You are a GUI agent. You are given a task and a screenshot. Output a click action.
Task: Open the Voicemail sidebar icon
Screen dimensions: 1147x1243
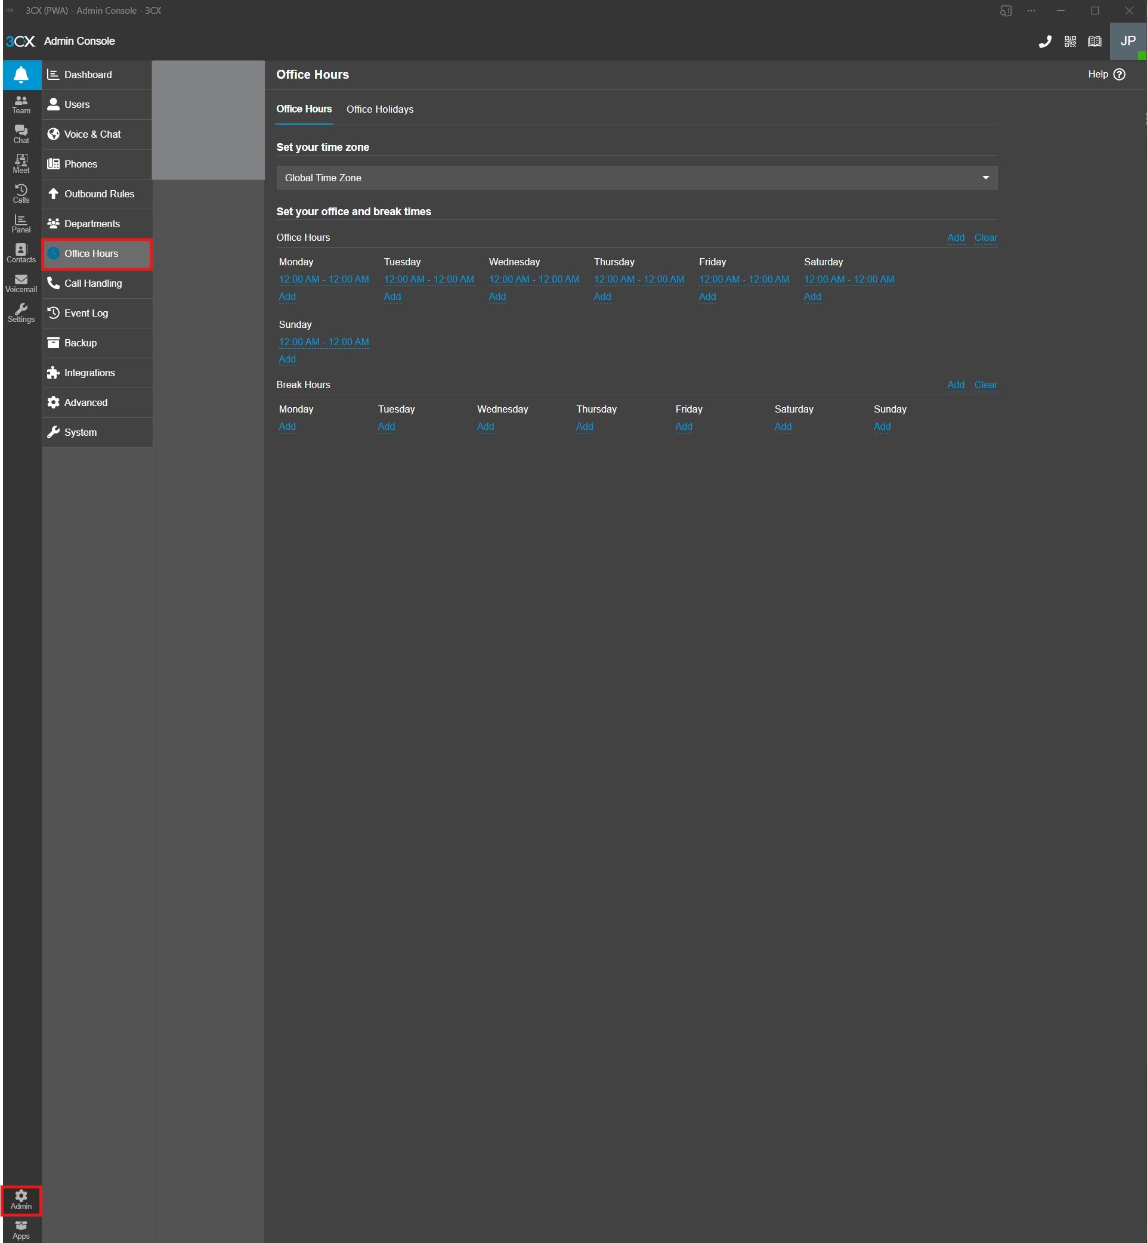(21, 283)
